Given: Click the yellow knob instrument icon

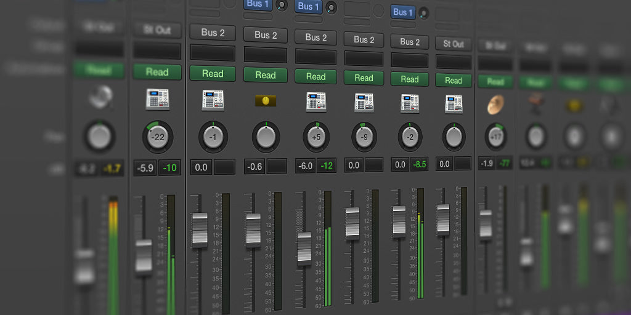Looking at the screenshot, I should [x=266, y=101].
